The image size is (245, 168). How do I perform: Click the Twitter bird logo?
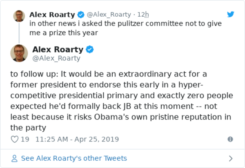(x=231, y=14)
